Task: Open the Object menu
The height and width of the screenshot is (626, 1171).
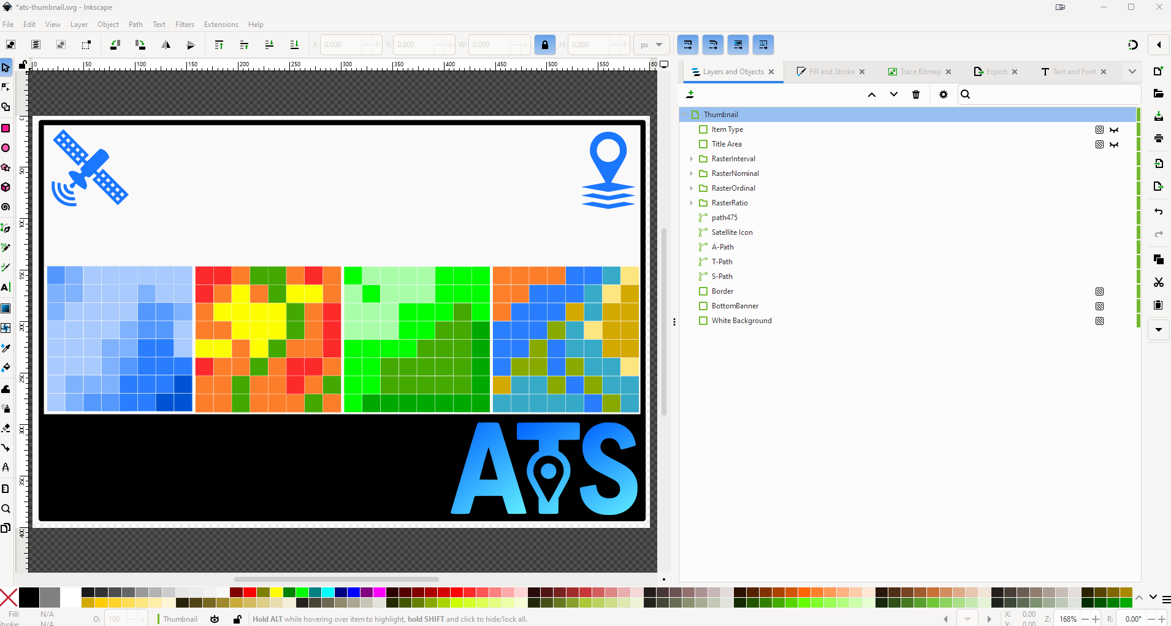Action: tap(109, 25)
